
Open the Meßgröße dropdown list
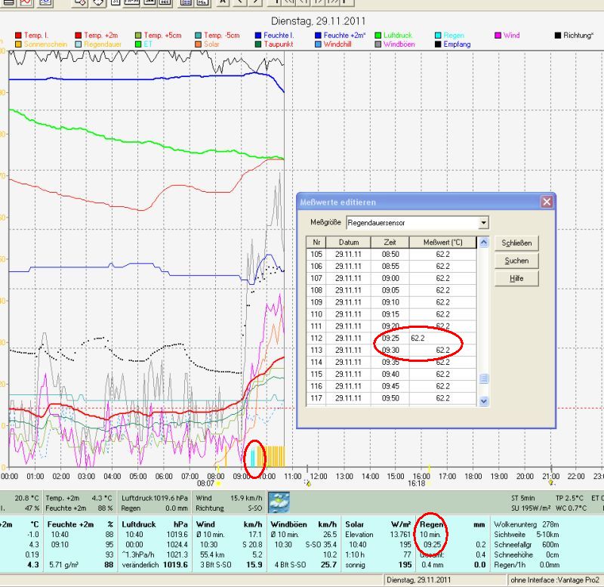point(483,223)
